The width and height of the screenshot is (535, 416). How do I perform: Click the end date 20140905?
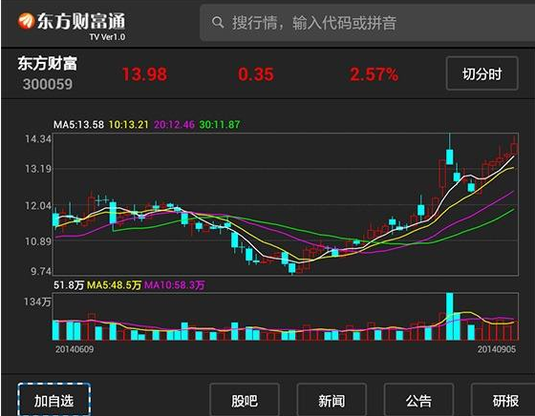[x=497, y=349]
